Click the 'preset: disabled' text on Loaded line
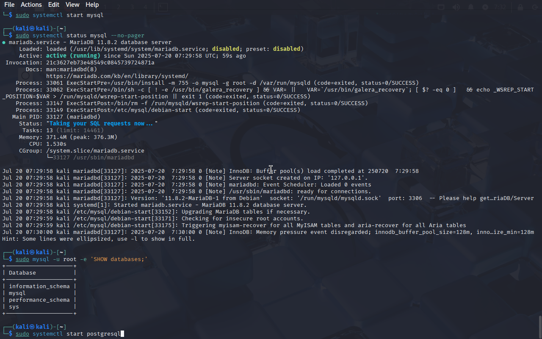This screenshot has width=542, height=339. (x=273, y=49)
